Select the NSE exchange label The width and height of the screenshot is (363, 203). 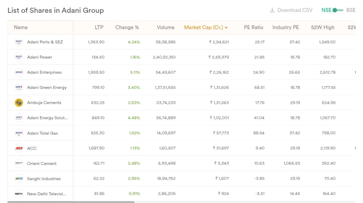[326, 10]
